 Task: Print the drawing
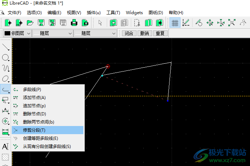click(74, 23)
